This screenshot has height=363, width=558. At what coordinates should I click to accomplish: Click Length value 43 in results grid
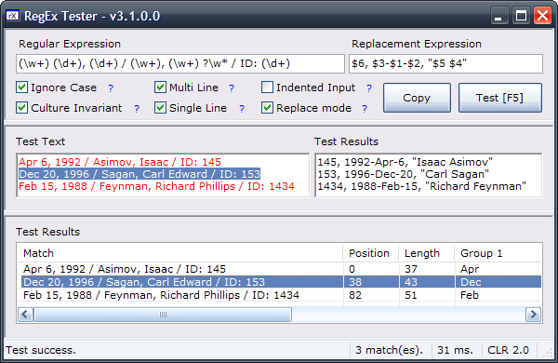(411, 282)
